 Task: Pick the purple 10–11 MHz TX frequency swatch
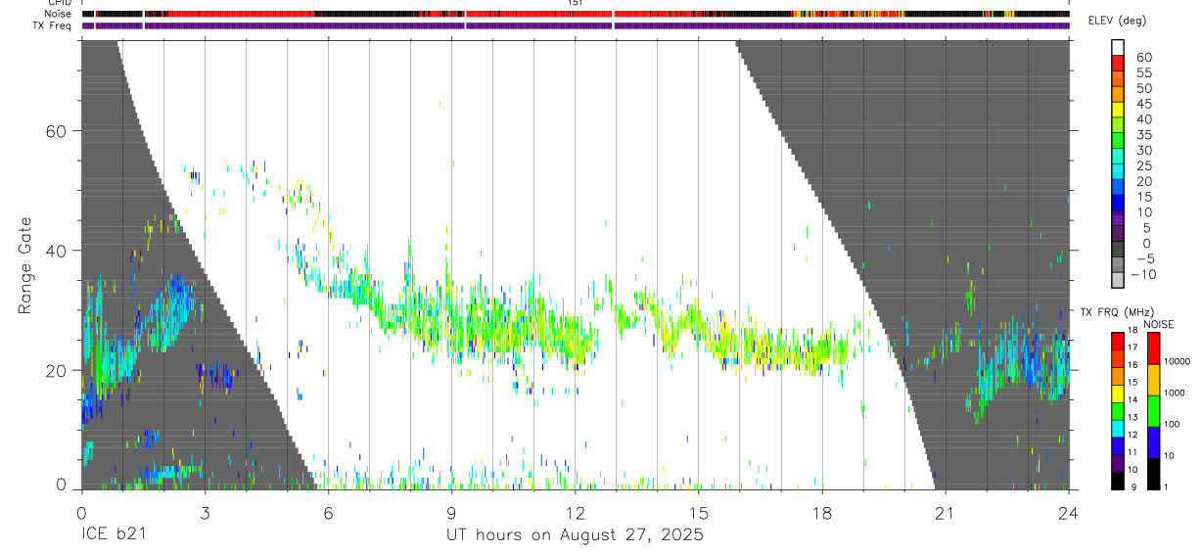tap(1117, 461)
